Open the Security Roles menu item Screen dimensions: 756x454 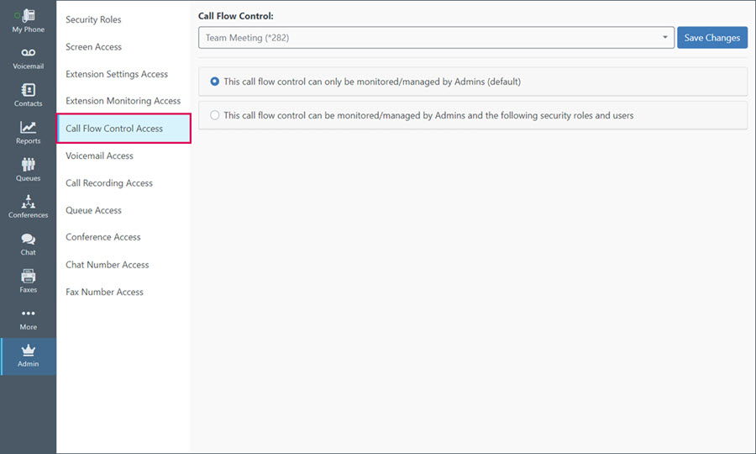[93, 20]
